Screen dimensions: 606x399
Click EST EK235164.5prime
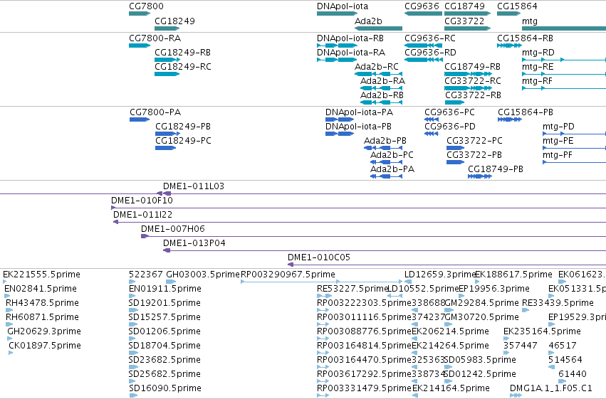pos(506,339)
